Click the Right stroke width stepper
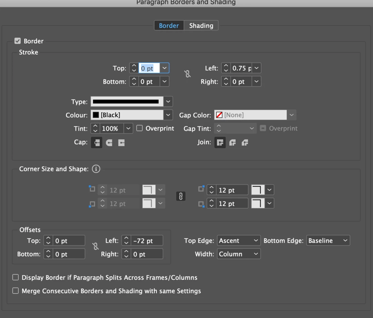Screen dimensions: 373x318 coord(226,81)
